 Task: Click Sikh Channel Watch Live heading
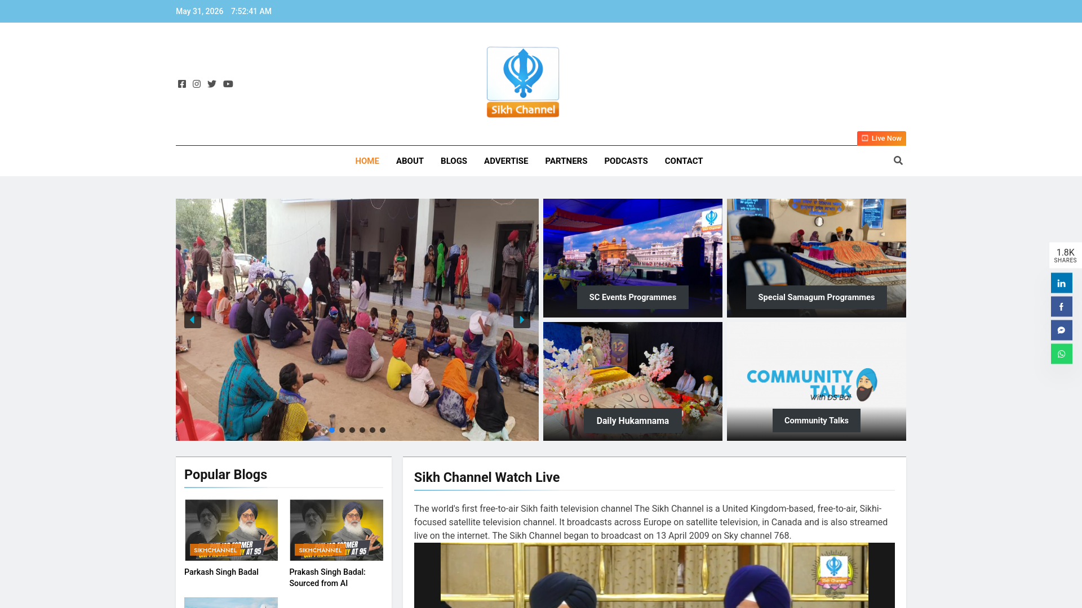point(487,477)
